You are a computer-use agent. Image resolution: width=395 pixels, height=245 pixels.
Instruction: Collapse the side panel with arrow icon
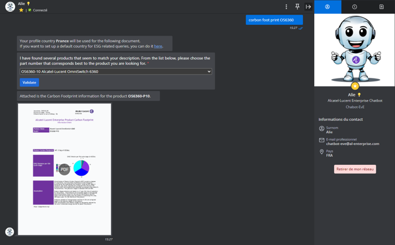308,7
